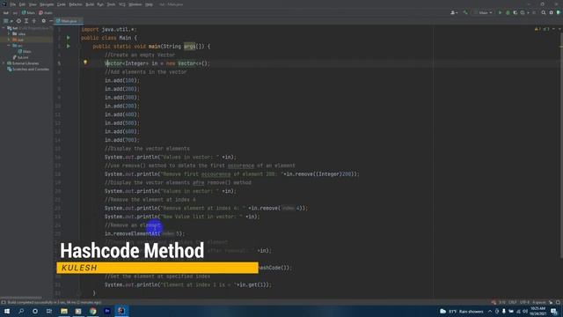The width and height of the screenshot is (563, 317).
Task: Show hidden system tray icons chevron
Action: pos(490,311)
